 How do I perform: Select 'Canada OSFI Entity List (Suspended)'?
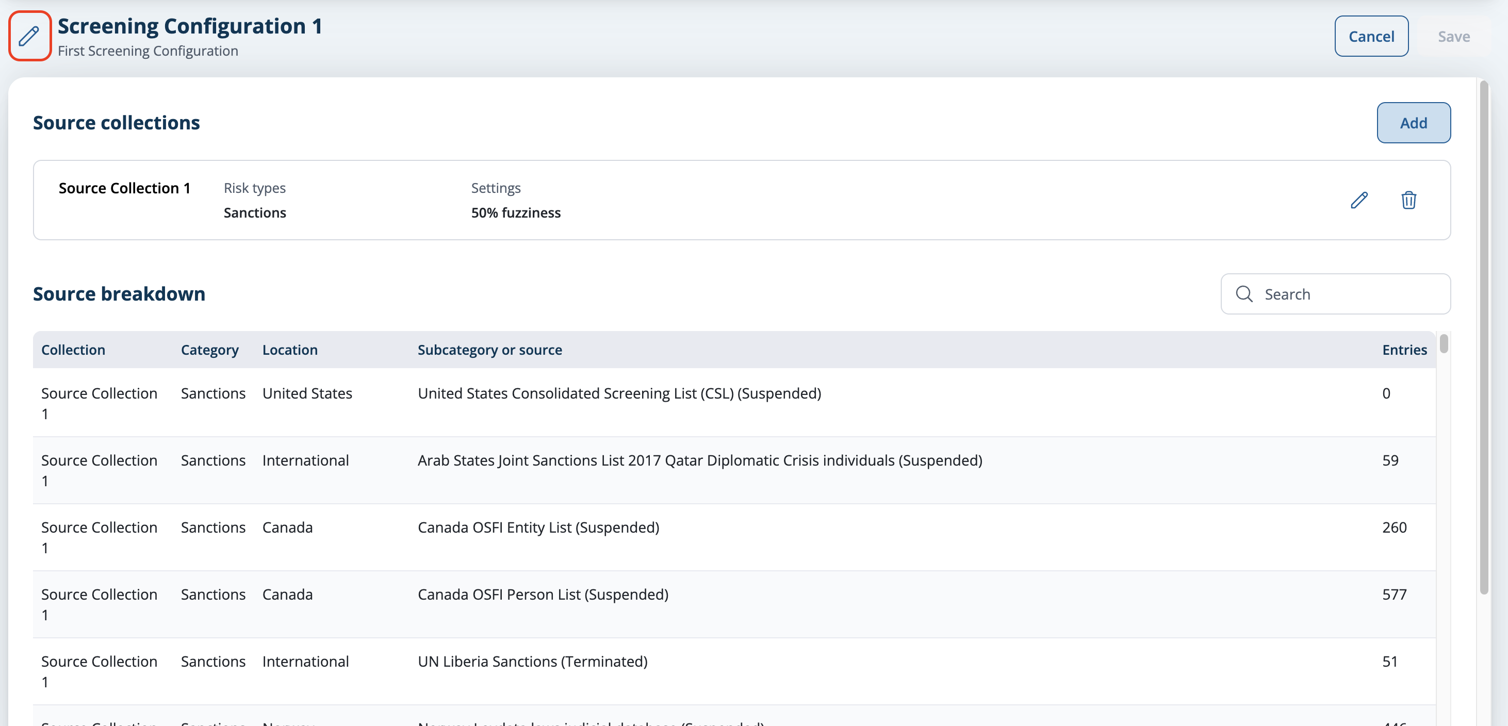coord(538,527)
